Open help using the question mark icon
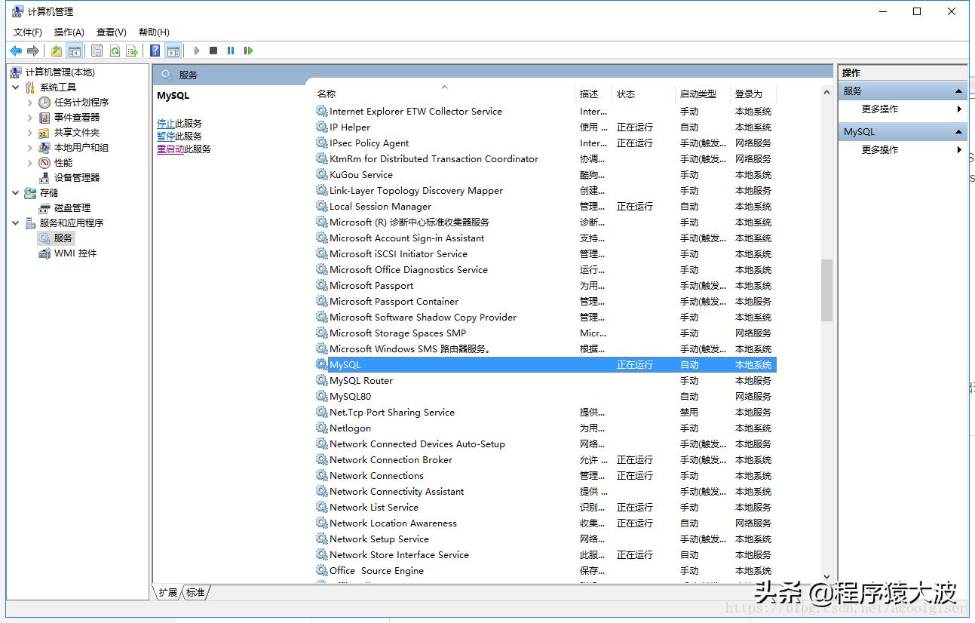975x623 pixels. click(x=154, y=51)
